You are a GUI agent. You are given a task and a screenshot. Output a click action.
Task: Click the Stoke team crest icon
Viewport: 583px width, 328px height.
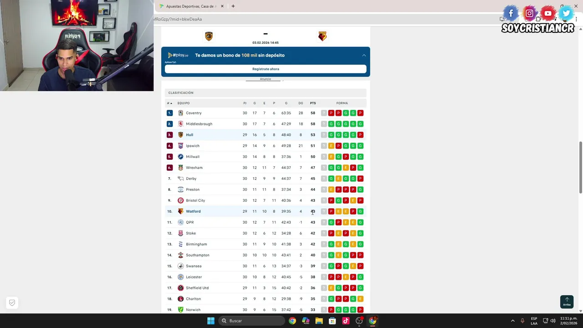[181, 233]
